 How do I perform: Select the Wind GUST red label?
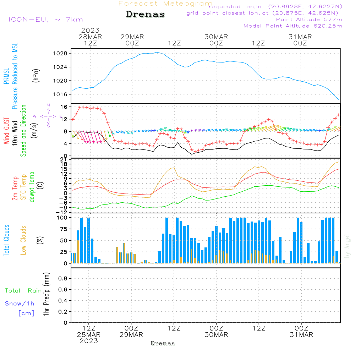coord(6,131)
